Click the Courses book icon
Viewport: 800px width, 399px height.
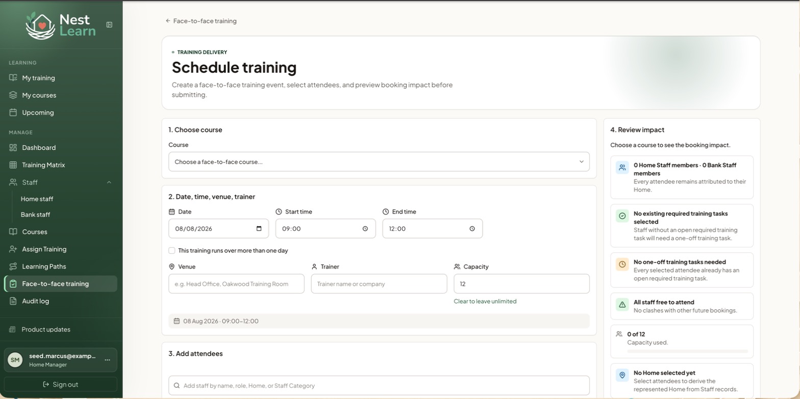13,232
